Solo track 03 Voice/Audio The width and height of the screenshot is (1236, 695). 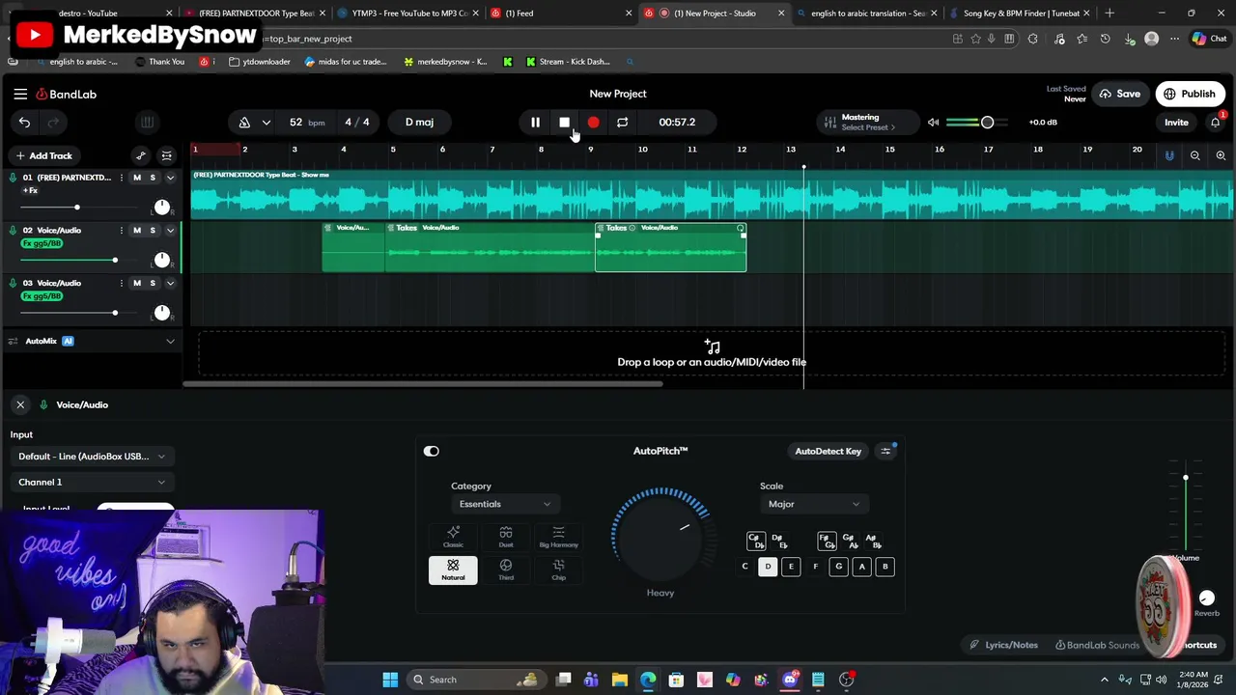[x=153, y=283]
